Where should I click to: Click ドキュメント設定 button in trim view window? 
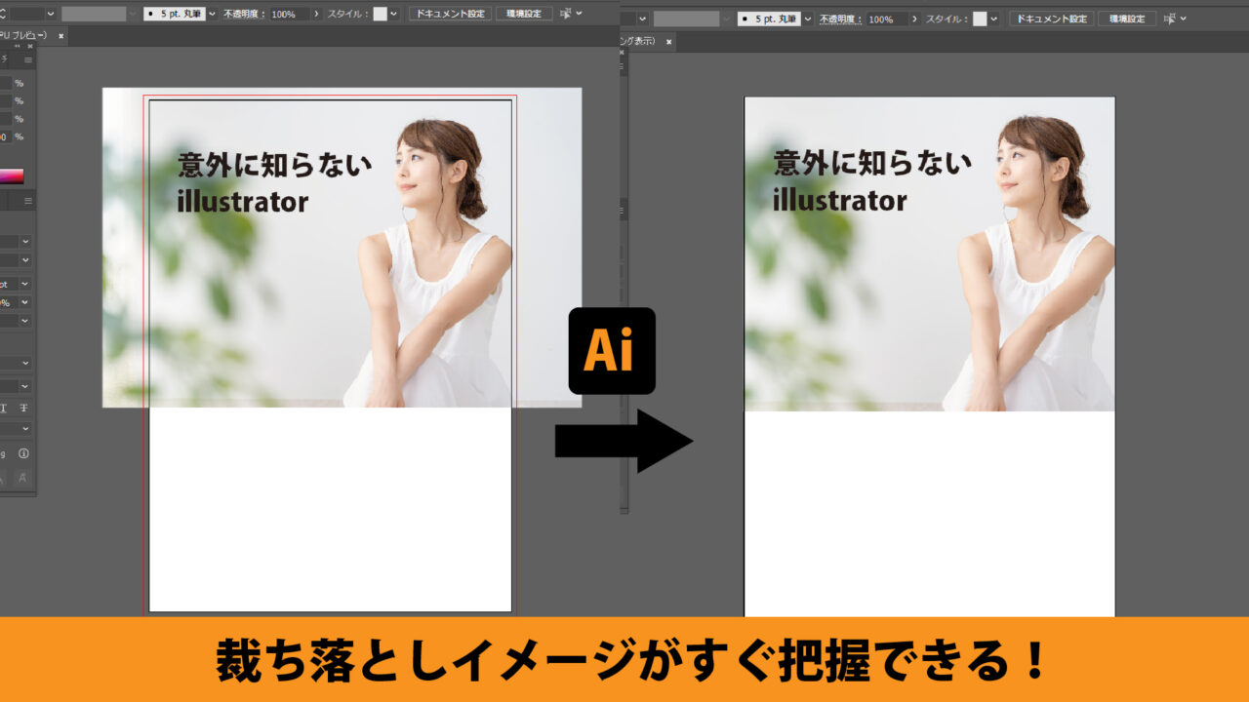click(1051, 19)
